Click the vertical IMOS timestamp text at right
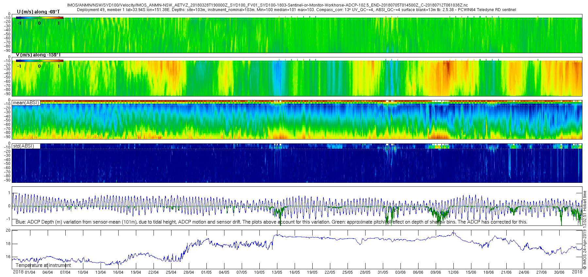 pos(585,230)
